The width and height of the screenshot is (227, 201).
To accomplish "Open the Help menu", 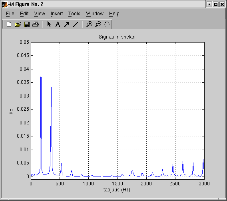I will tap(114, 14).
